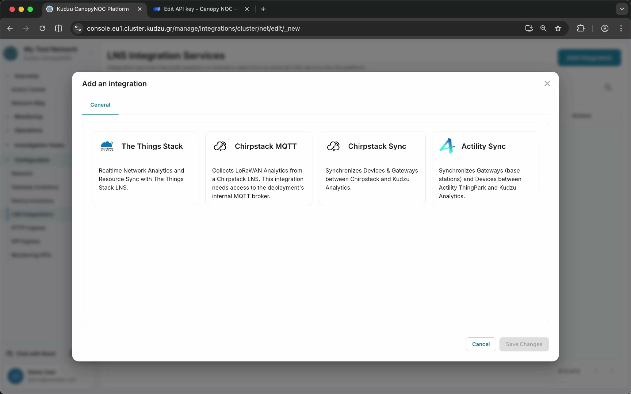
Task: Select The Things Stack integration card
Action: (145, 169)
